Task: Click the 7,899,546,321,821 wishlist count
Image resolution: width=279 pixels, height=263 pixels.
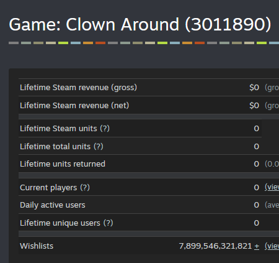Action: [x=215, y=246]
